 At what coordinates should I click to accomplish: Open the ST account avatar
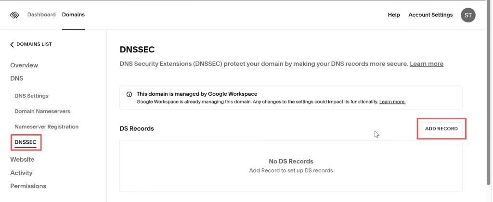point(468,15)
